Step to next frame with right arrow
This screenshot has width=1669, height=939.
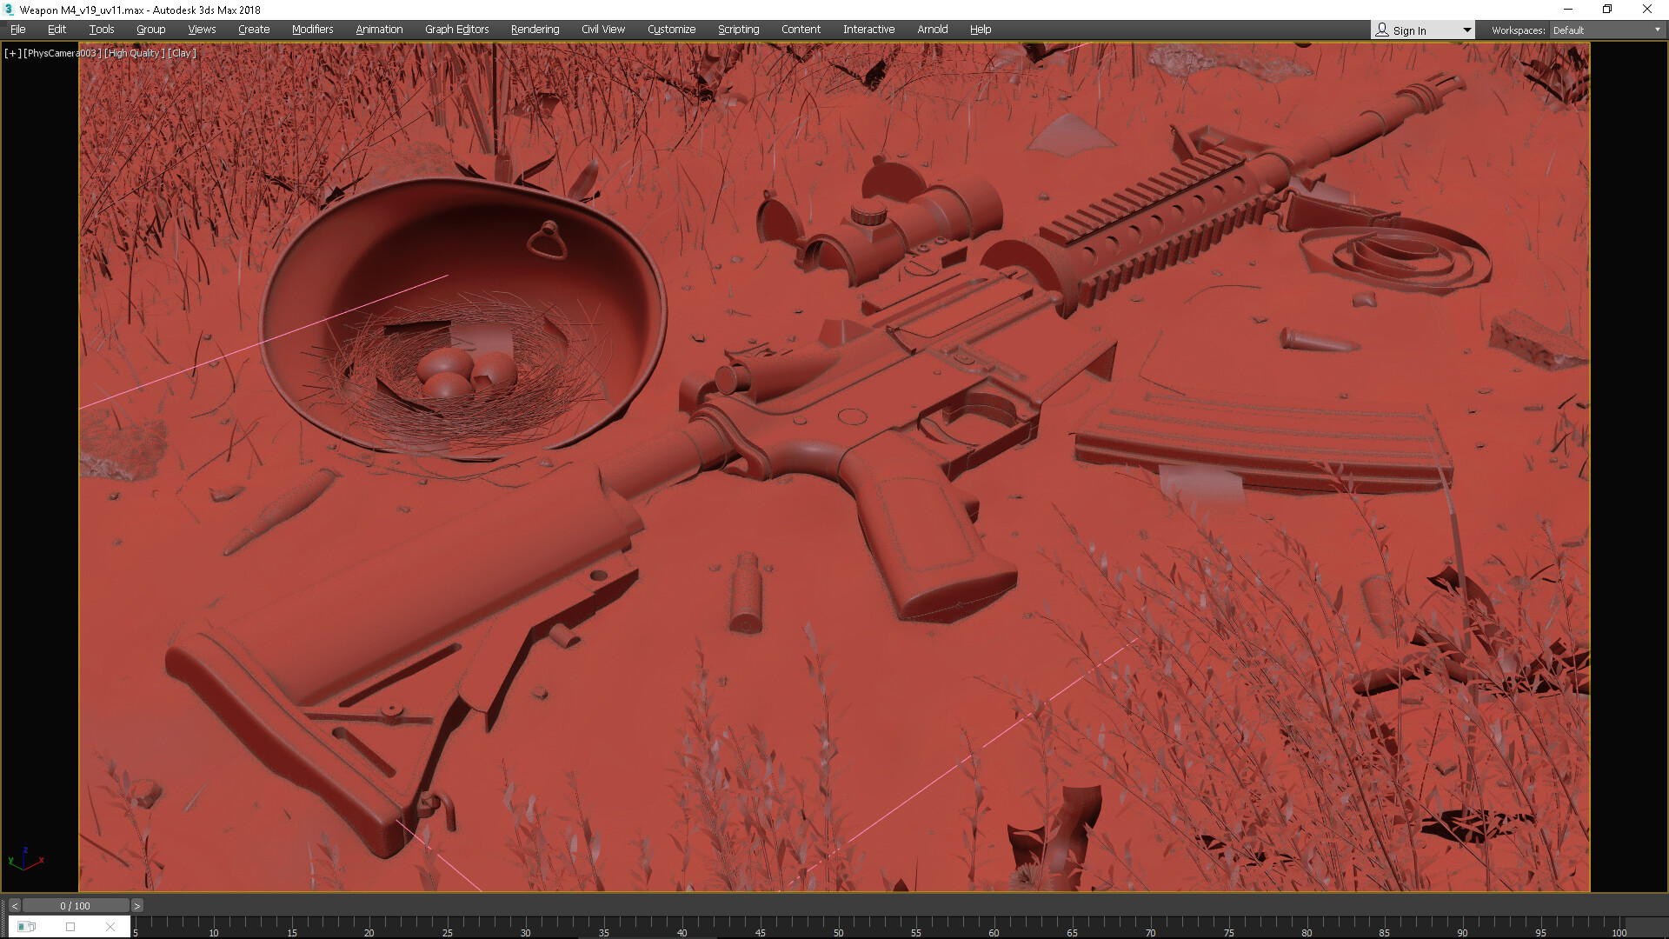[136, 906]
